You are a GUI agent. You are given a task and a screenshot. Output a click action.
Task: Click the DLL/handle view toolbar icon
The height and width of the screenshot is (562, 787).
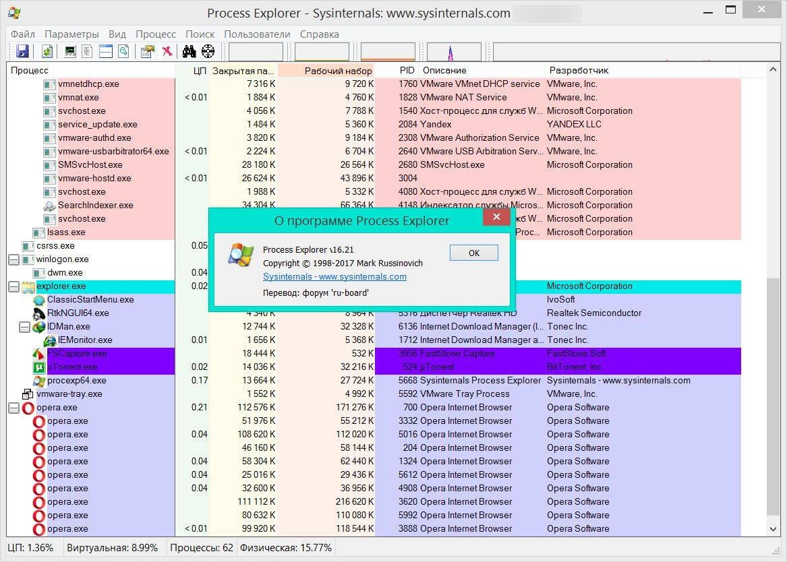(x=123, y=51)
